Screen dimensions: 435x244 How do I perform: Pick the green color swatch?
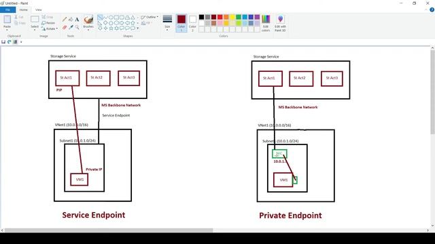(239, 17)
